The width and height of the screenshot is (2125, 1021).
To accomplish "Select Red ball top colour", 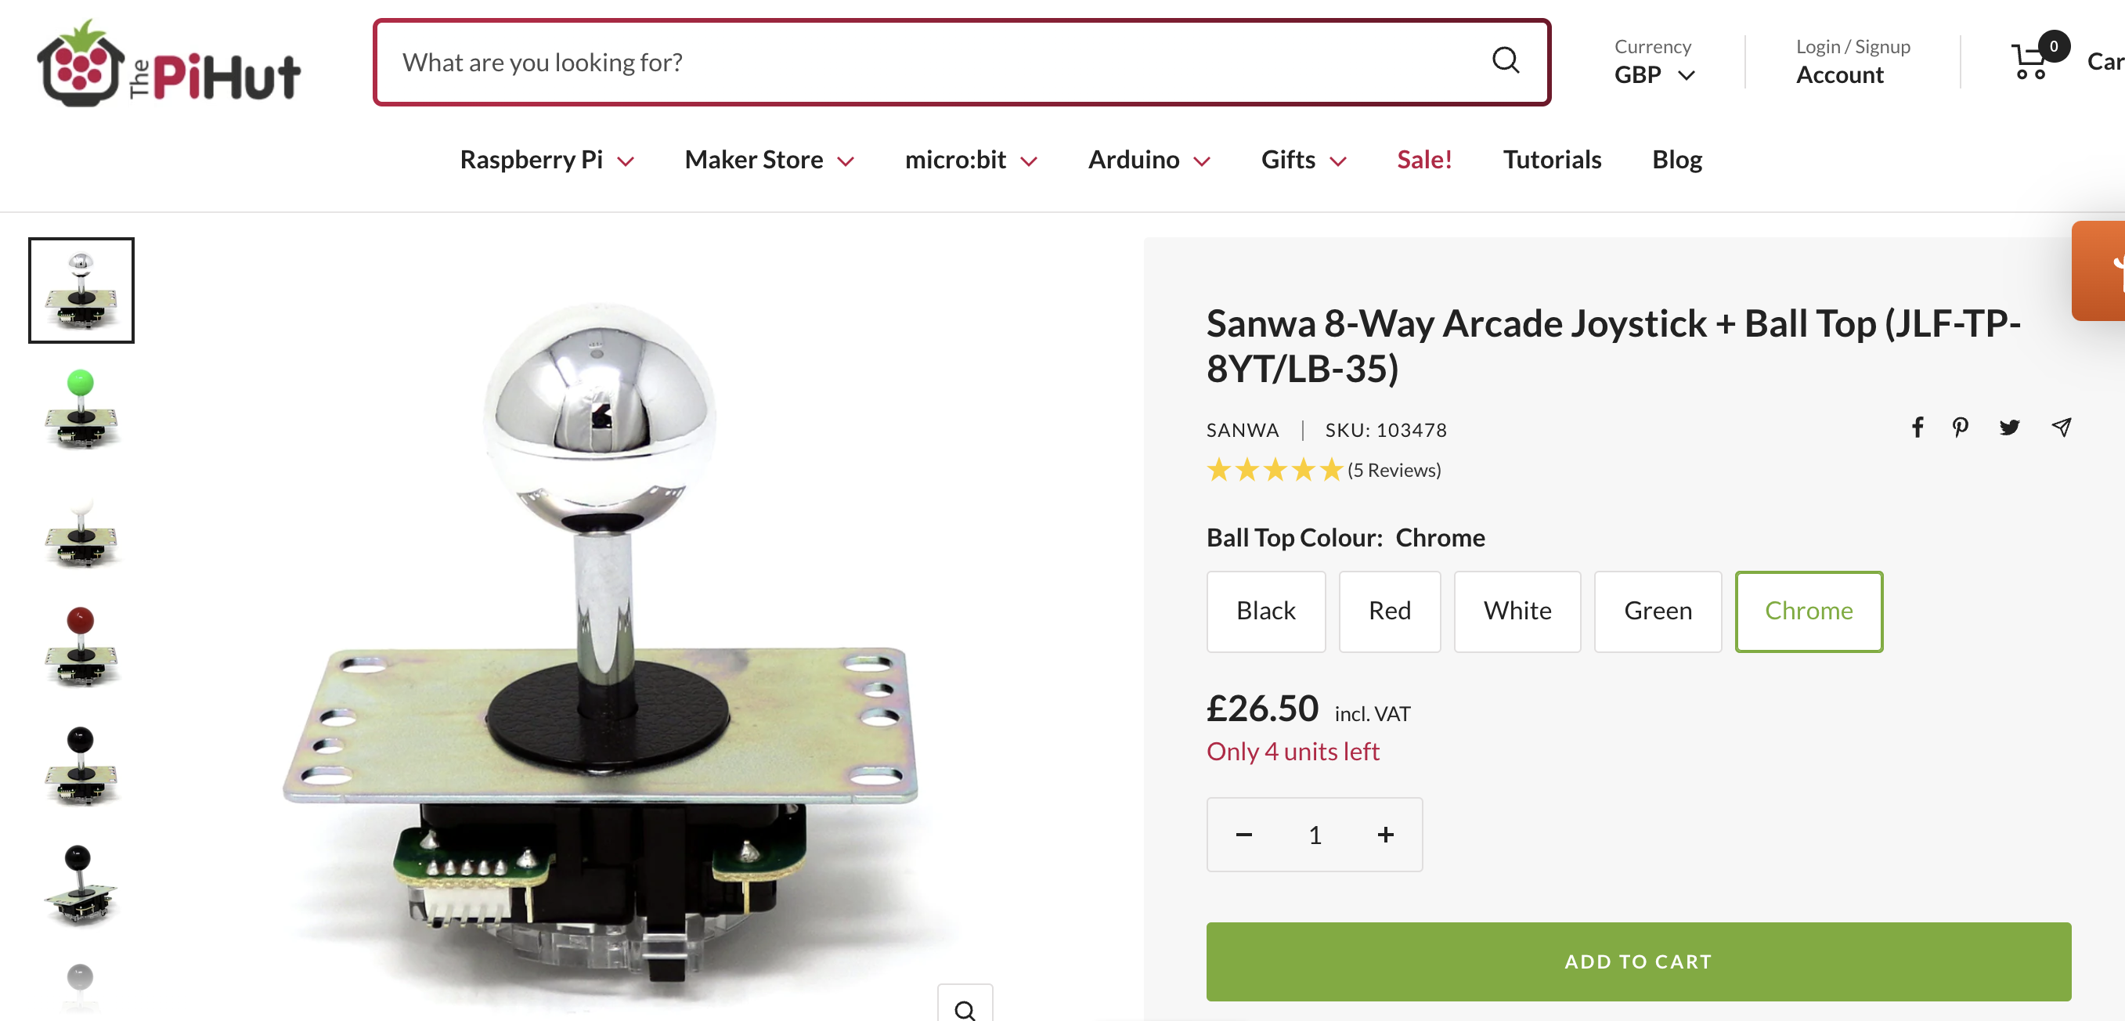I will click(1389, 612).
